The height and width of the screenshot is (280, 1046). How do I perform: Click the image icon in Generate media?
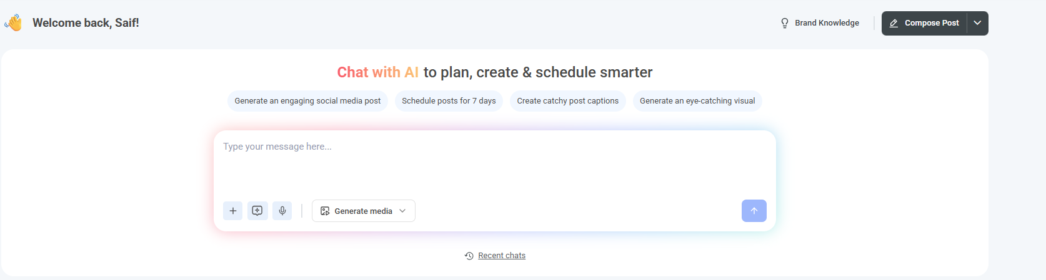(325, 211)
